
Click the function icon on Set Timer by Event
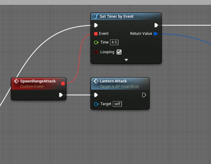click(x=96, y=16)
